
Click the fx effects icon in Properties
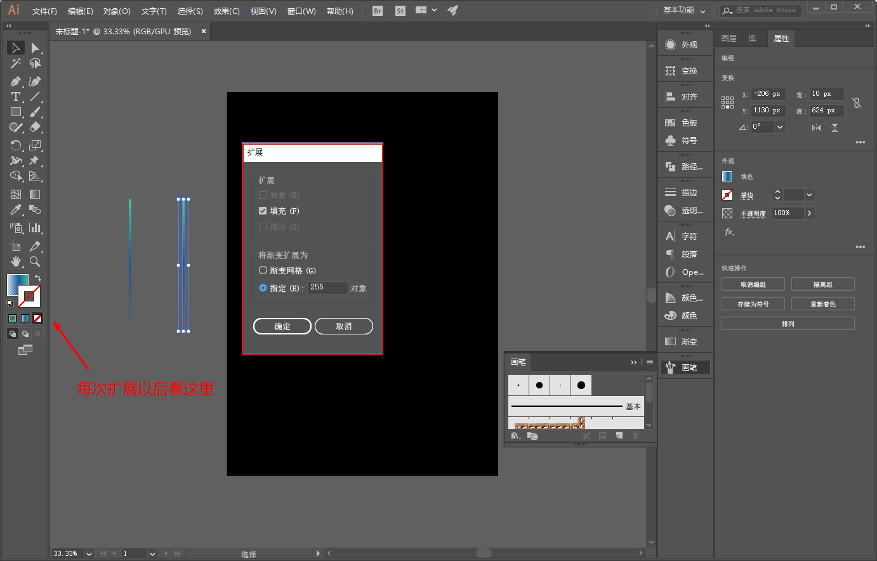coord(729,232)
